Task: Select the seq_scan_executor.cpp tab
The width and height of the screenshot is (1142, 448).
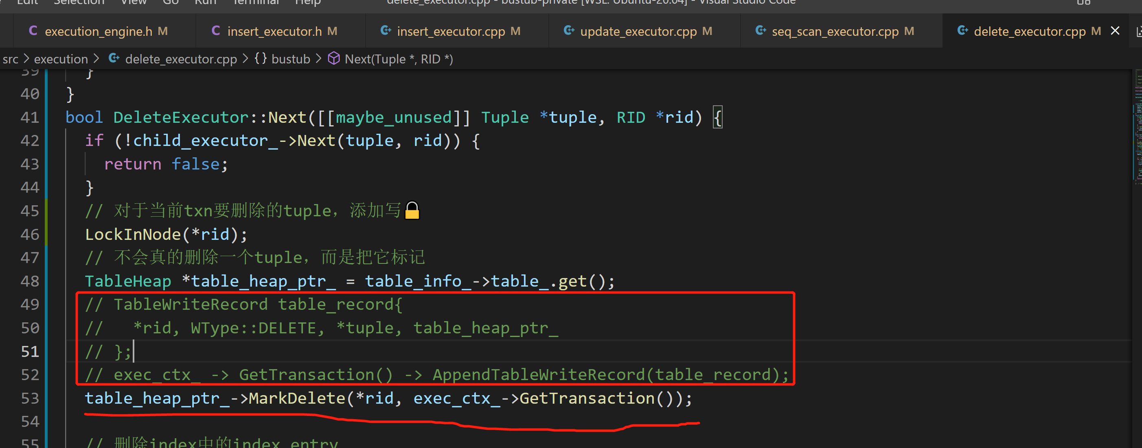Action: [x=835, y=31]
